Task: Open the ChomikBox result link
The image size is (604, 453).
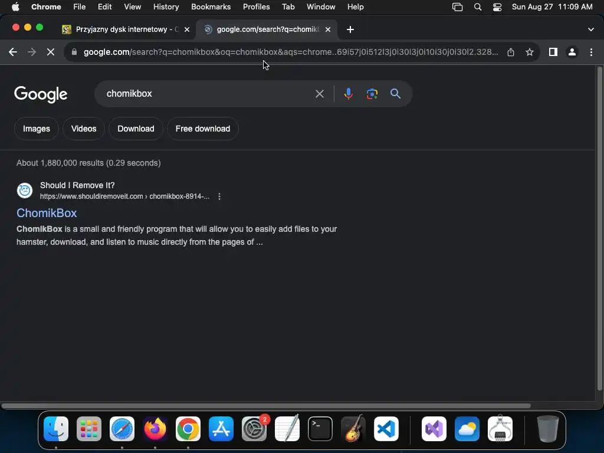Action: [x=47, y=213]
